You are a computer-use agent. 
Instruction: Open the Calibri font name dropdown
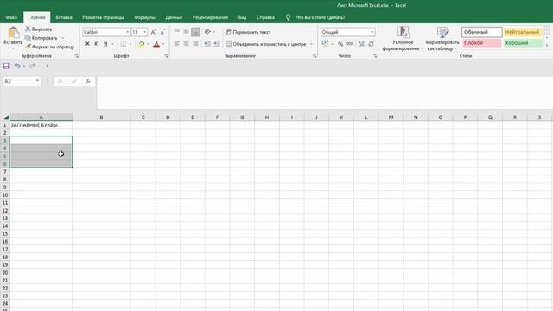pos(127,32)
